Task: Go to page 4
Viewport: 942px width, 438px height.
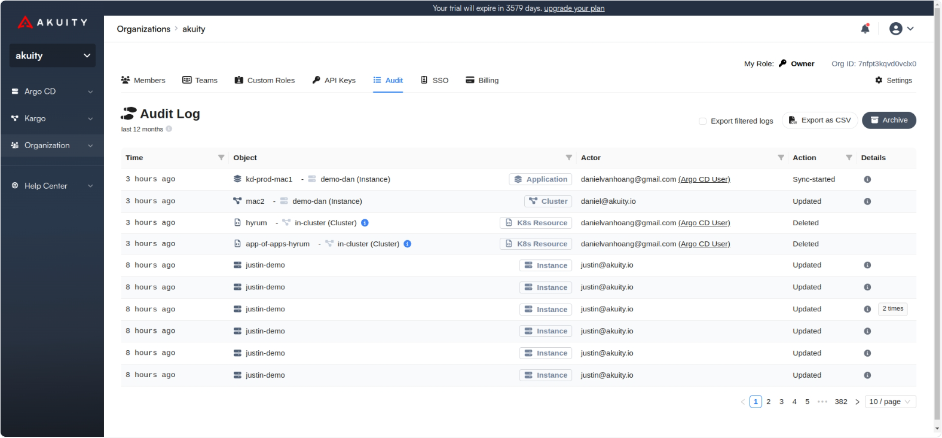Action: click(794, 402)
